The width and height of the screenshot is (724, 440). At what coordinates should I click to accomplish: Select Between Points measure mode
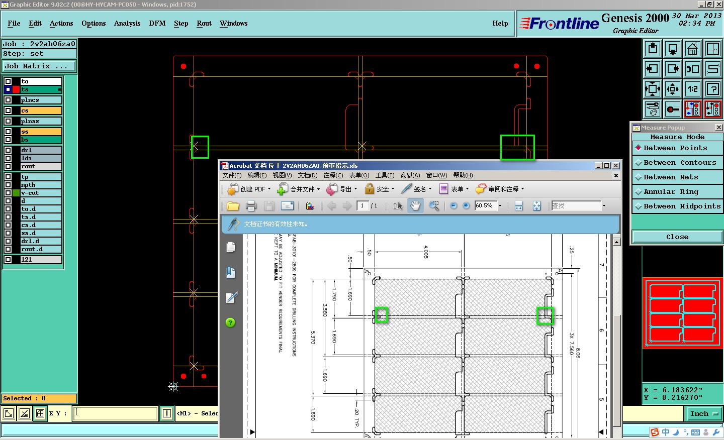pyautogui.click(x=677, y=148)
